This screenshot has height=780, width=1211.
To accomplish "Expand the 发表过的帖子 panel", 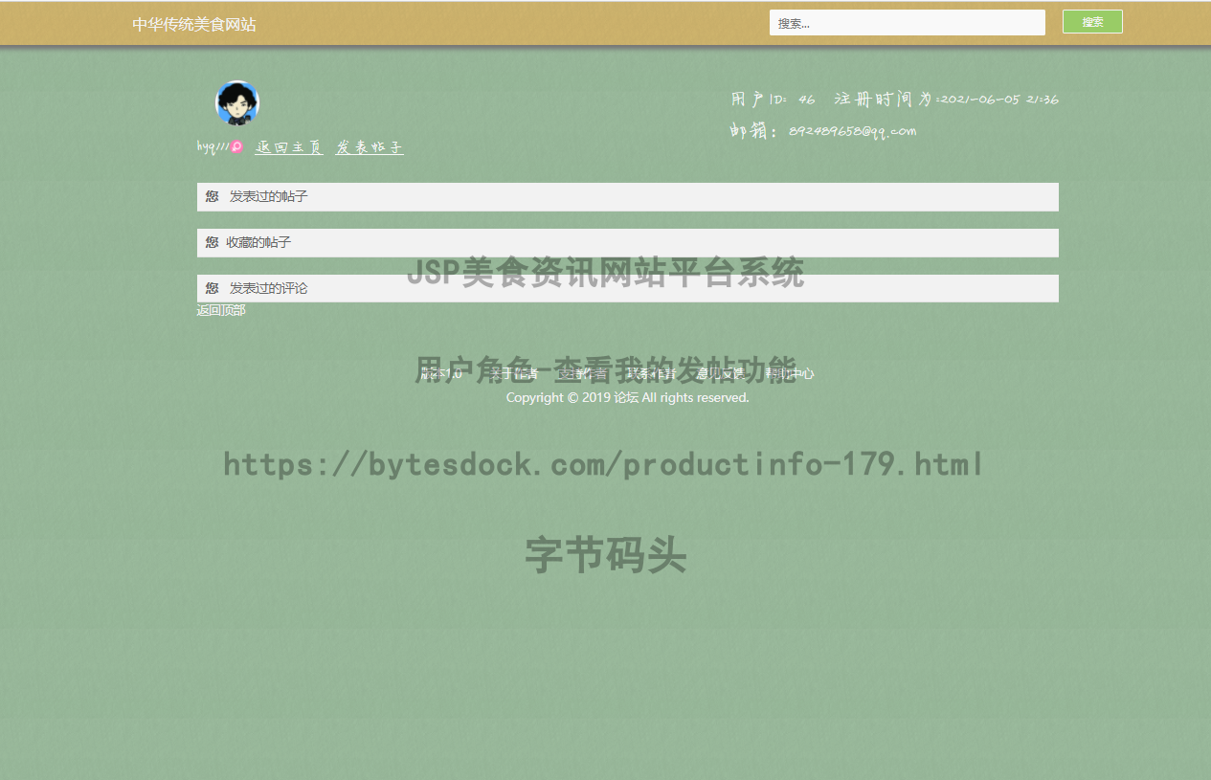I will pos(266,196).
